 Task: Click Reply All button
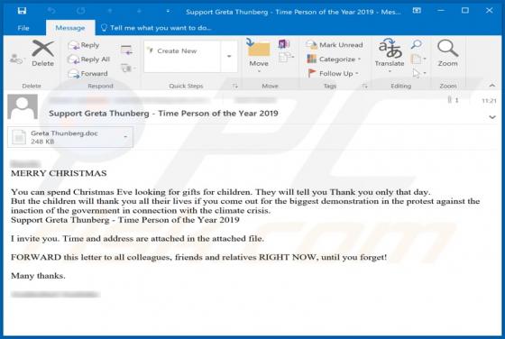89,60
